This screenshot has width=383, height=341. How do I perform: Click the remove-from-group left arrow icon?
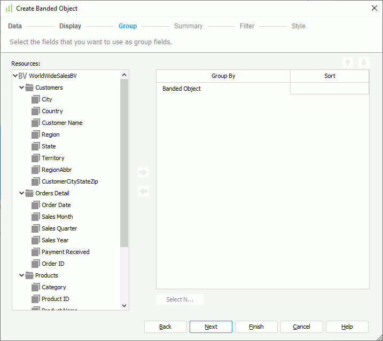(x=143, y=191)
